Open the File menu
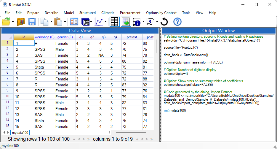 (7, 13)
